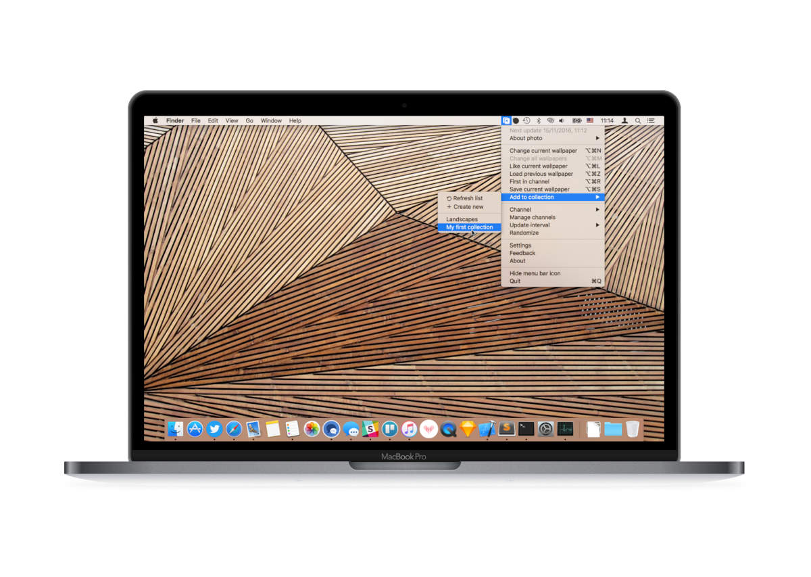Expand the Channel submenu
This screenshot has width=811, height=577.
pyautogui.click(x=553, y=210)
